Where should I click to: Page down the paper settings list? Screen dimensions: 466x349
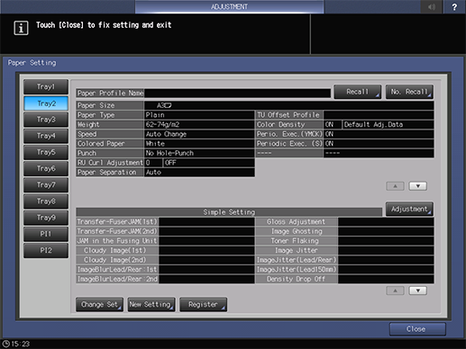(x=417, y=186)
